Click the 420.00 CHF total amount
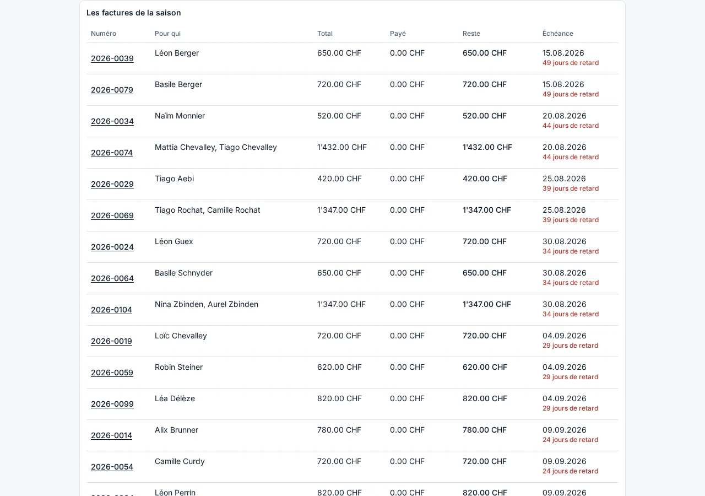This screenshot has height=496, width=705. pos(339,179)
